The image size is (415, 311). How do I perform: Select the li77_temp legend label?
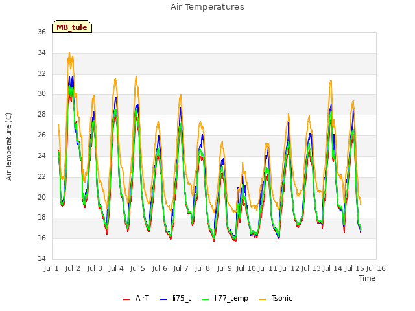(x=231, y=298)
